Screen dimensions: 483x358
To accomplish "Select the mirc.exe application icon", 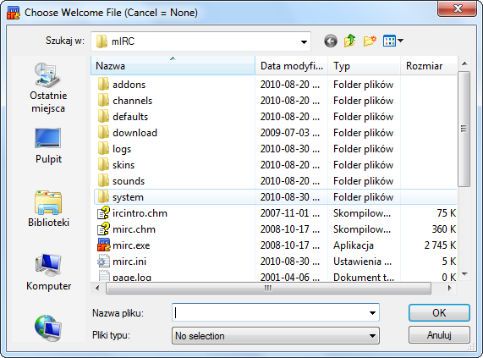I will point(103,245).
